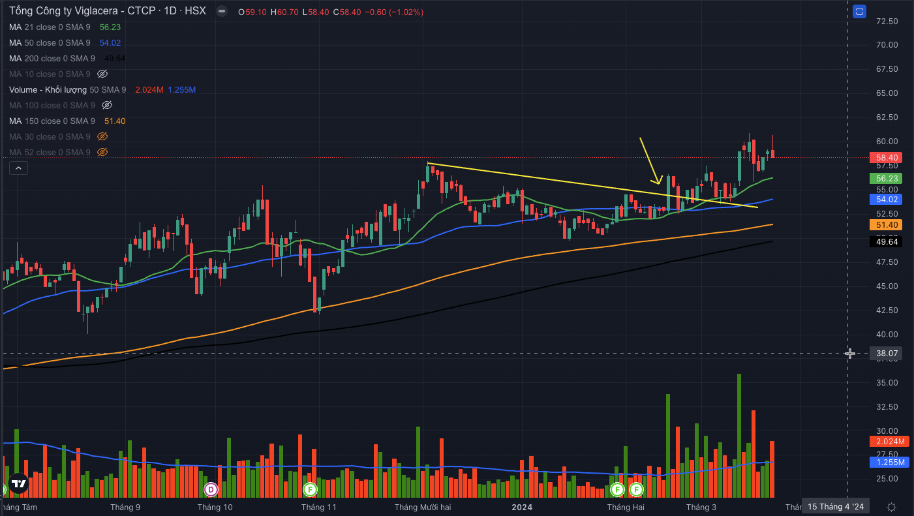Collapse the indicator legend with chevron button

[18, 168]
